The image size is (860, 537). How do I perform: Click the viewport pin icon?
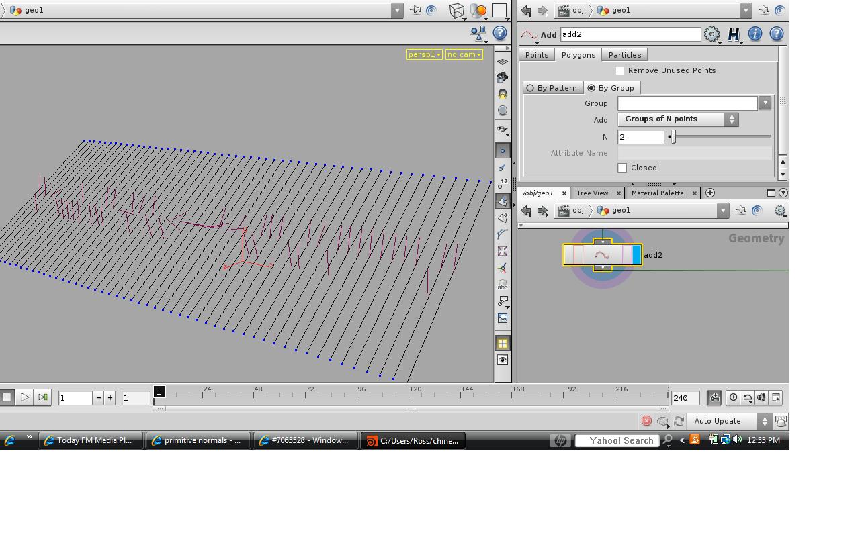[416, 10]
